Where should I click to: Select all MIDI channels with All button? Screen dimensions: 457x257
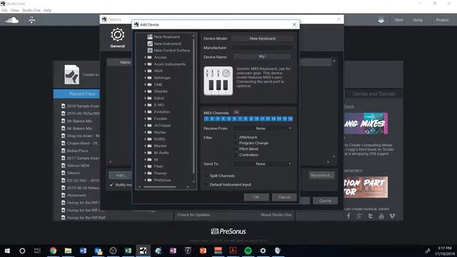point(236,112)
